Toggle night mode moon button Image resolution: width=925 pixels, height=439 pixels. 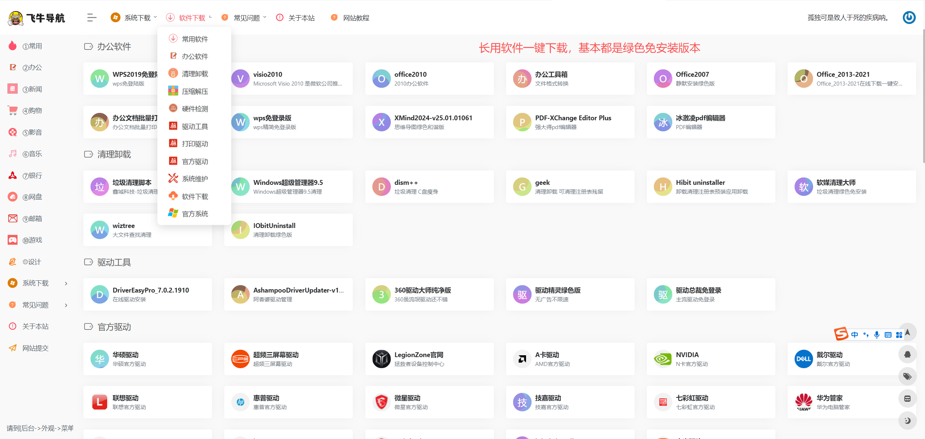[907, 421]
